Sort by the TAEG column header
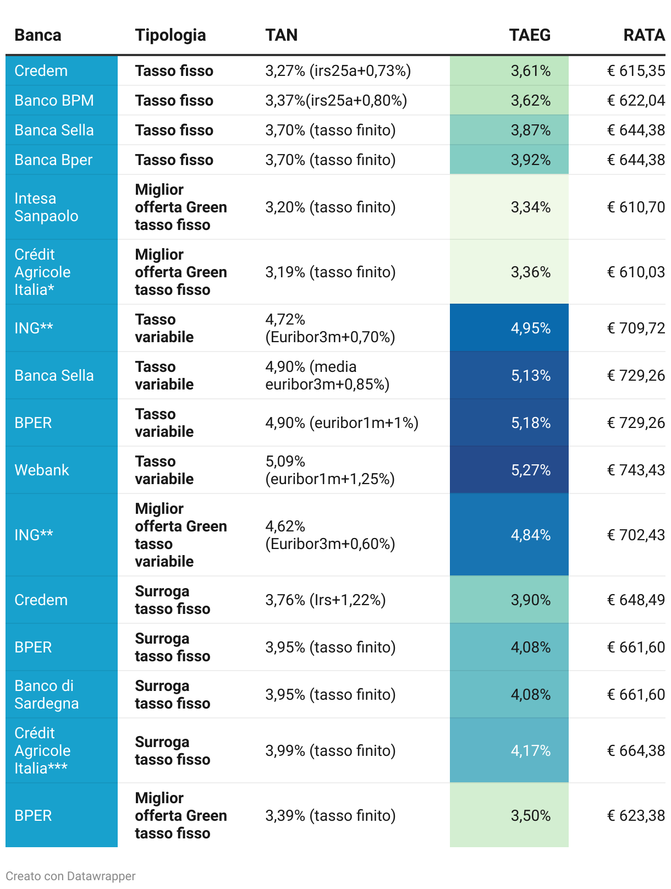 coord(530,35)
